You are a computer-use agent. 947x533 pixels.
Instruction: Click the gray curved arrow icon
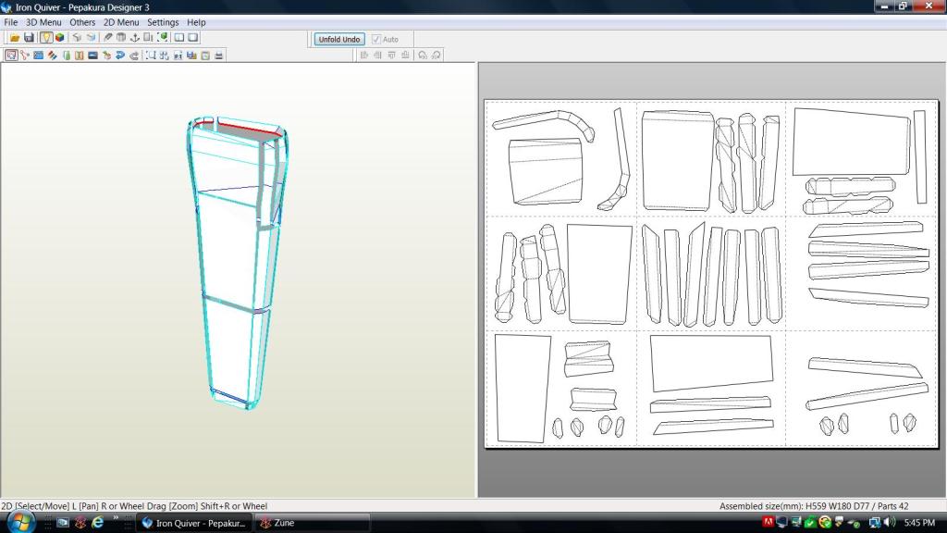134,55
